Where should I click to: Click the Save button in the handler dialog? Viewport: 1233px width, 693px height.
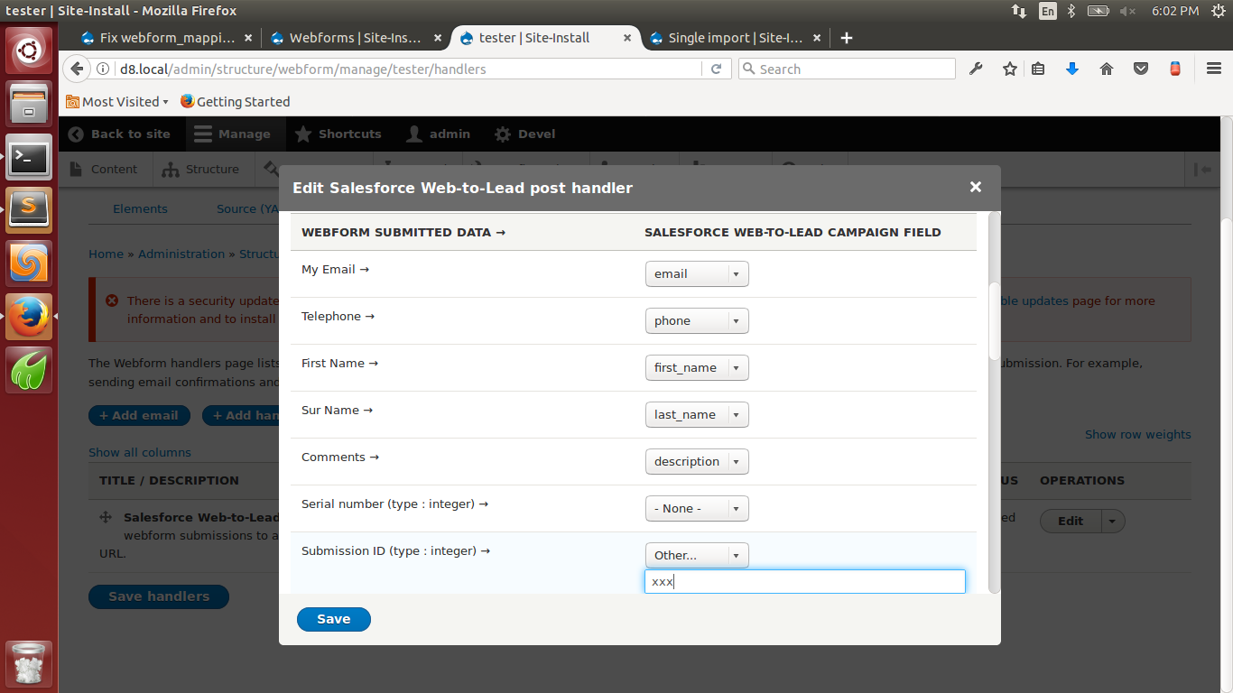pos(333,619)
